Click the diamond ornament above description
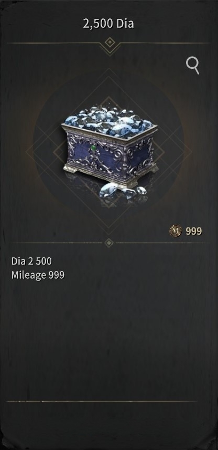This screenshot has height=450, width=218. pos(109,243)
